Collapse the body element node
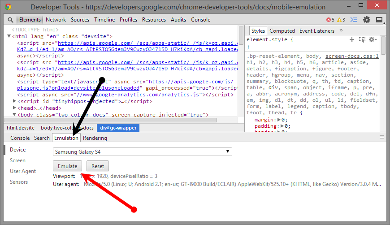Screen dimensions: 390x225 pos(14,114)
